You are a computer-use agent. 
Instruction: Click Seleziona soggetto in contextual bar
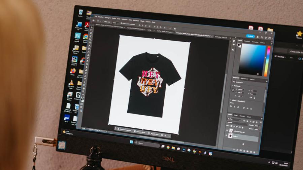pyautogui.click(x=124, y=130)
